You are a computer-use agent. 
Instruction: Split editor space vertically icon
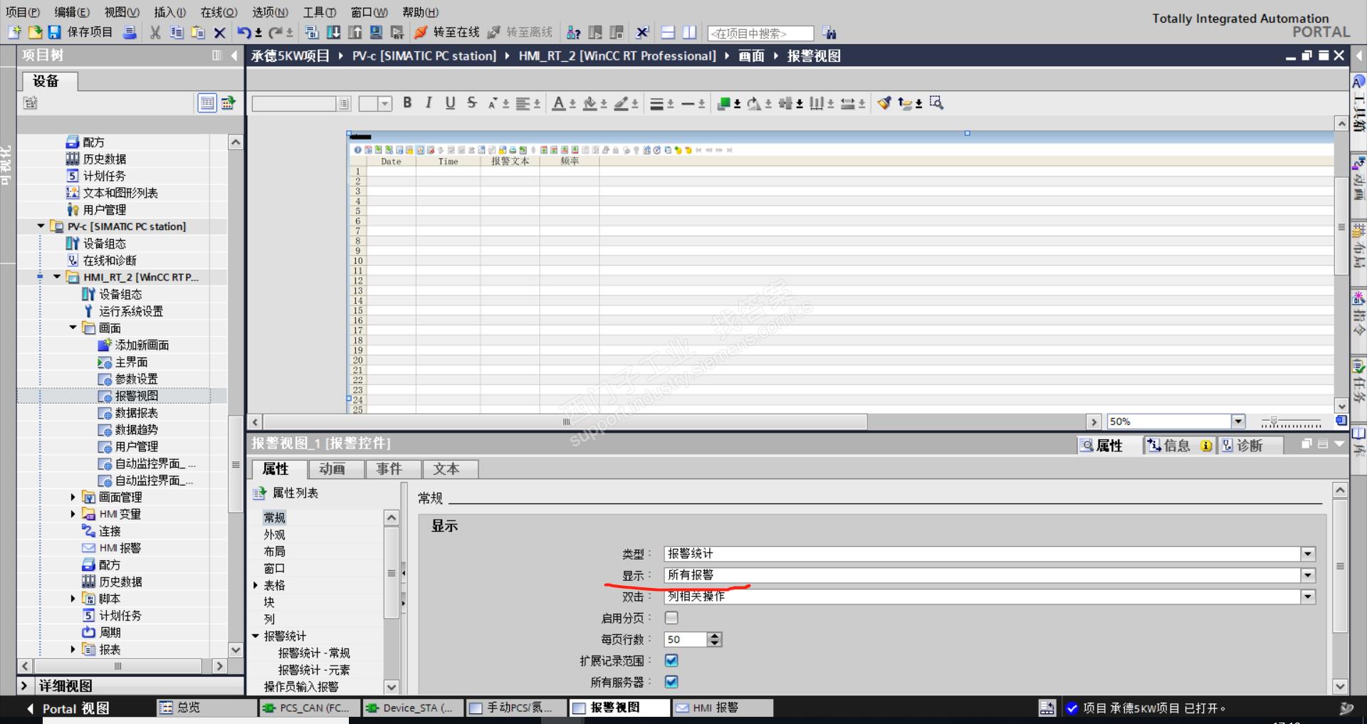689,32
